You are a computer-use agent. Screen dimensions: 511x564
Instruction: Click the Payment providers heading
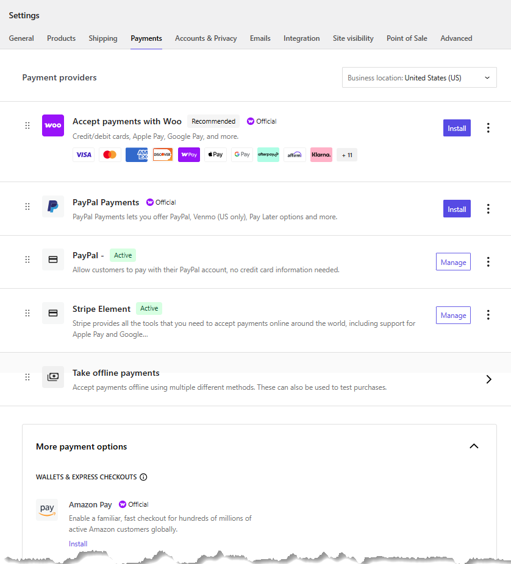tap(59, 78)
